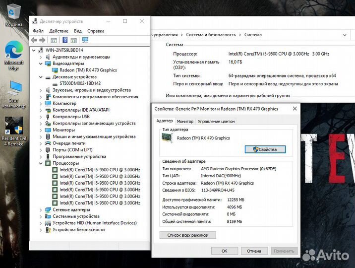The width and height of the screenshot is (355, 268).
Task: Open the Справка menu
Action: point(96,31)
